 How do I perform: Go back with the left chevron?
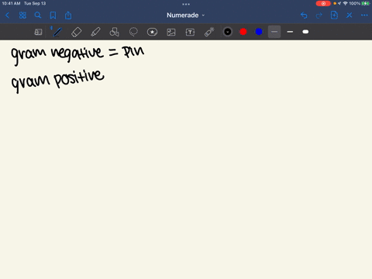(7, 15)
